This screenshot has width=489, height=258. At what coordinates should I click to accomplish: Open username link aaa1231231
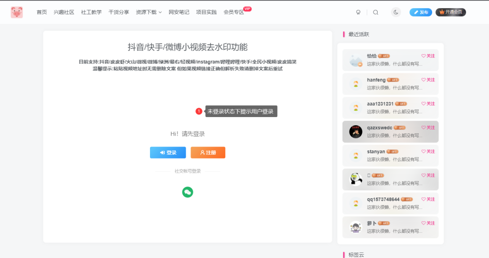(x=380, y=104)
